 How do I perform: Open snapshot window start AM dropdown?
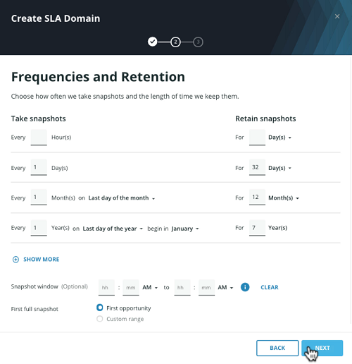point(150,287)
